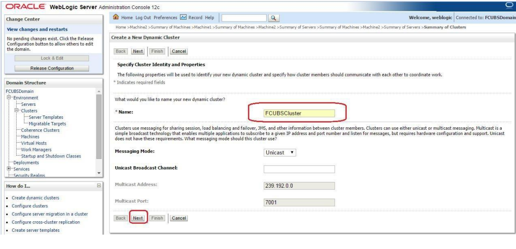Image resolution: width=516 pixels, height=249 pixels.
Task: Click the Record toolbar link
Action: (195, 18)
